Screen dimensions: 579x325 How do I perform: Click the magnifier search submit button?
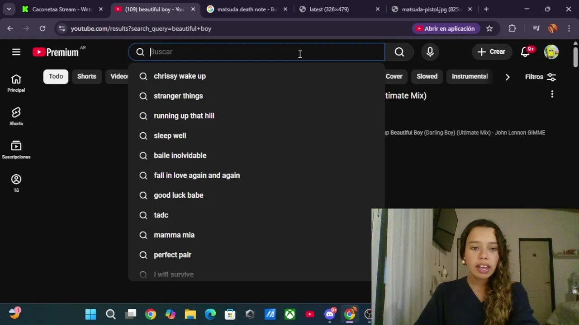pyautogui.click(x=399, y=52)
